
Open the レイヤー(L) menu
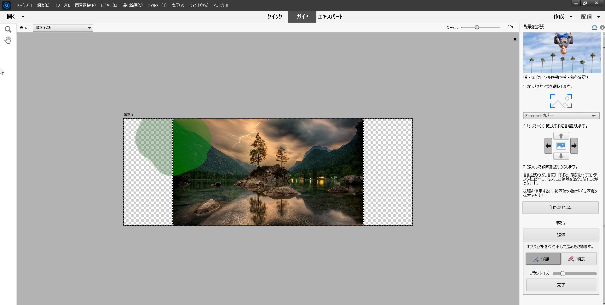109,5
